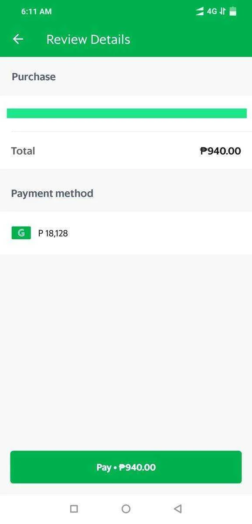Tap the battery icon in the status bar
The height and width of the screenshot is (524, 252).
pos(233,11)
